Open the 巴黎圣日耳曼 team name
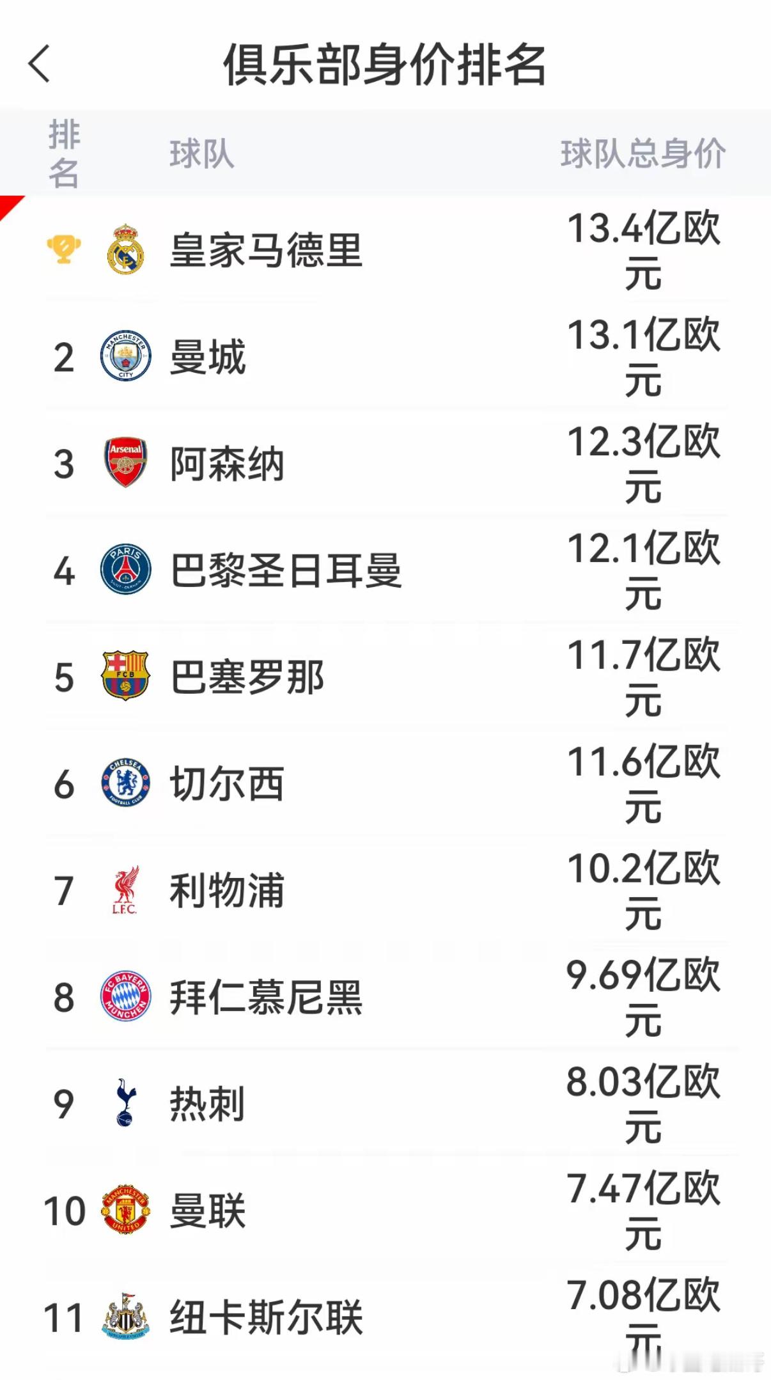 [x=286, y=570]
